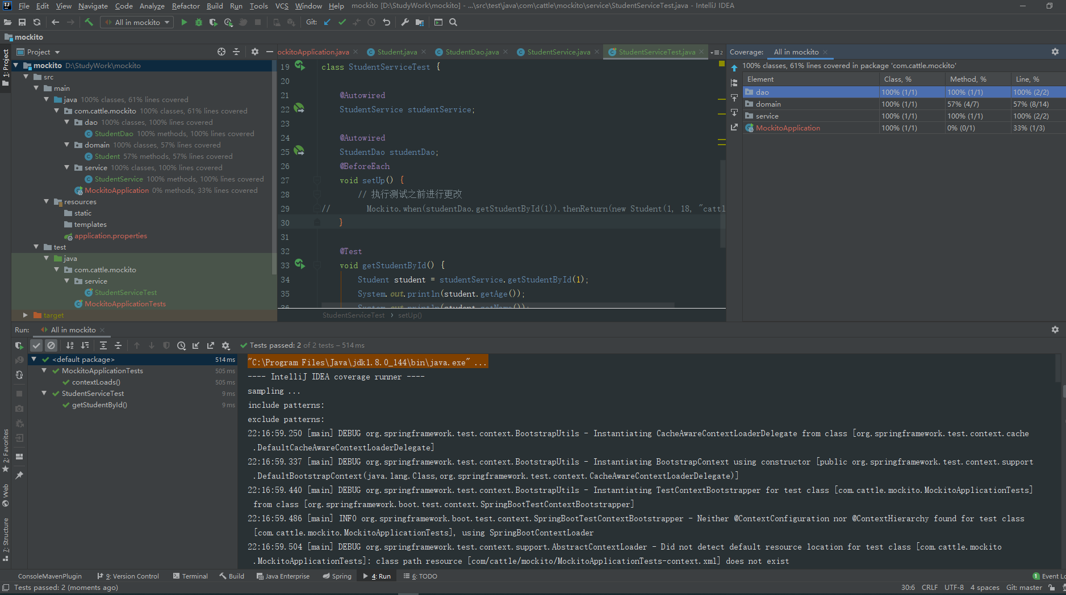Click Rerun with Coverage icon in Run panel
The height and width of the screenshot is (595, 1066).
pyautogui.click(x=19, y=345)
